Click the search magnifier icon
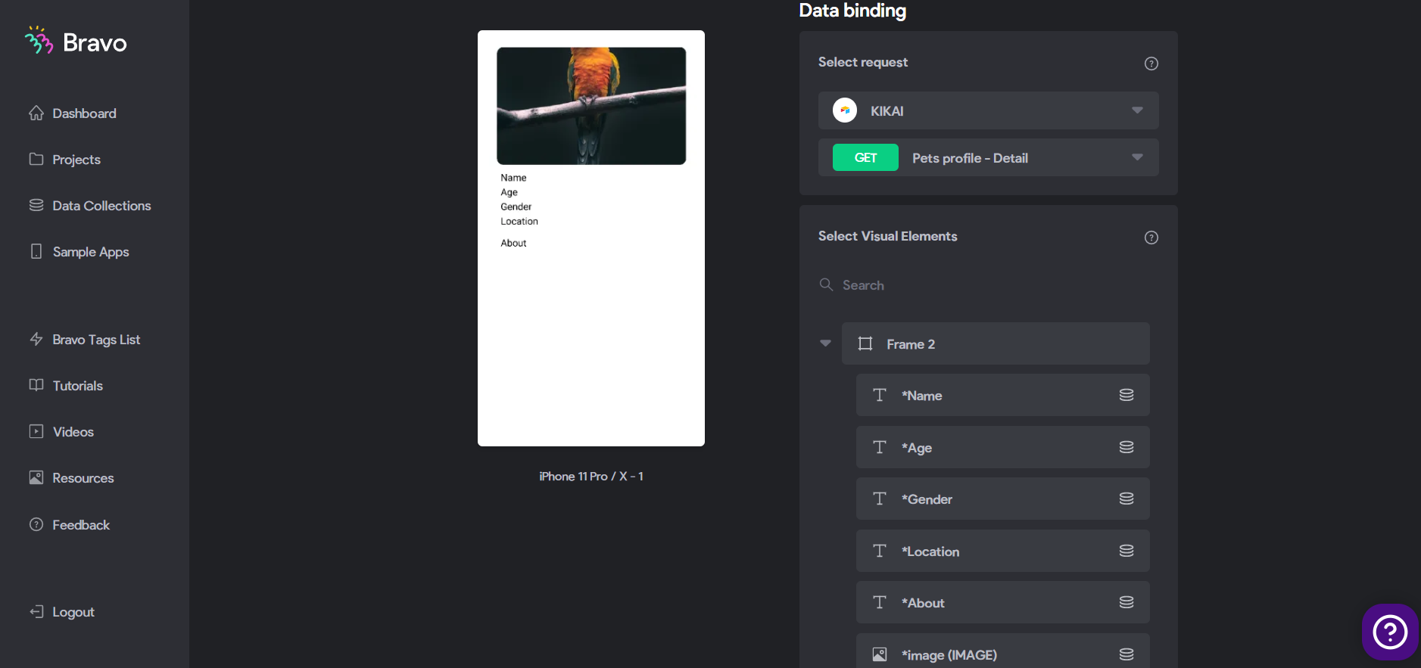The image size is (1421, 668). point(826,284)
